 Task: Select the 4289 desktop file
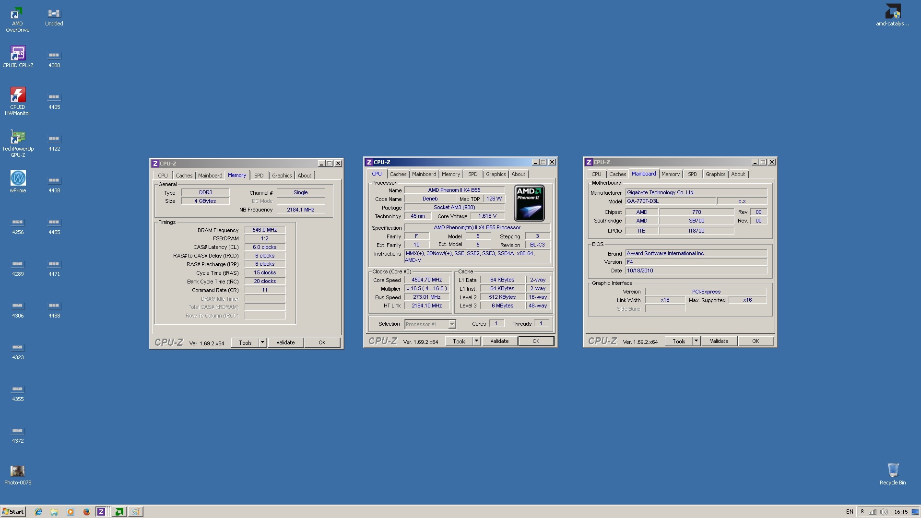18,267
